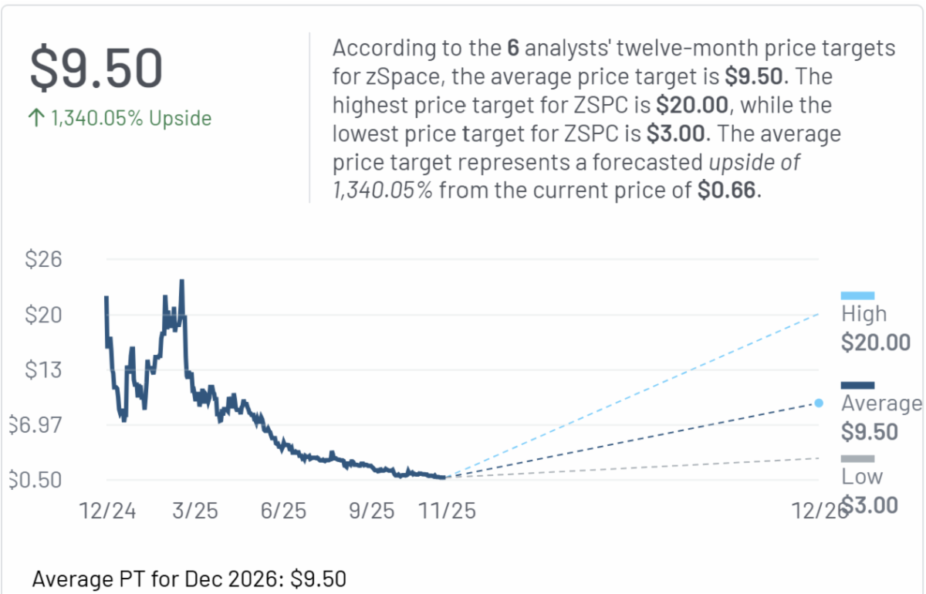The image size is (926, 594).
Task: Click the 9/25 date on the axis
Action: (372, 511)
